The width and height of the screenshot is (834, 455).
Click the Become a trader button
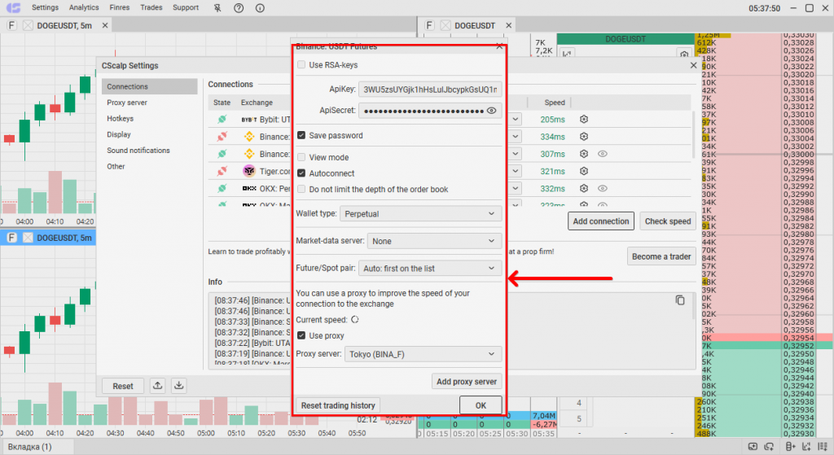[661, 256]
